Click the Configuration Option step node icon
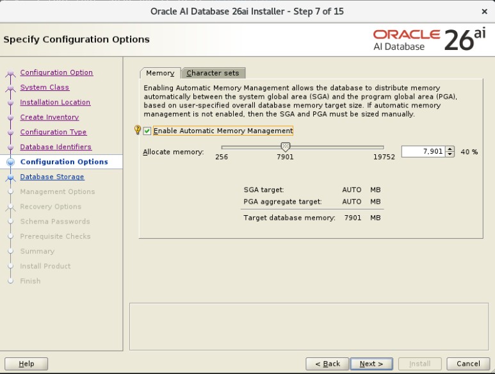The image size is (495, 374). click(10, 73)
